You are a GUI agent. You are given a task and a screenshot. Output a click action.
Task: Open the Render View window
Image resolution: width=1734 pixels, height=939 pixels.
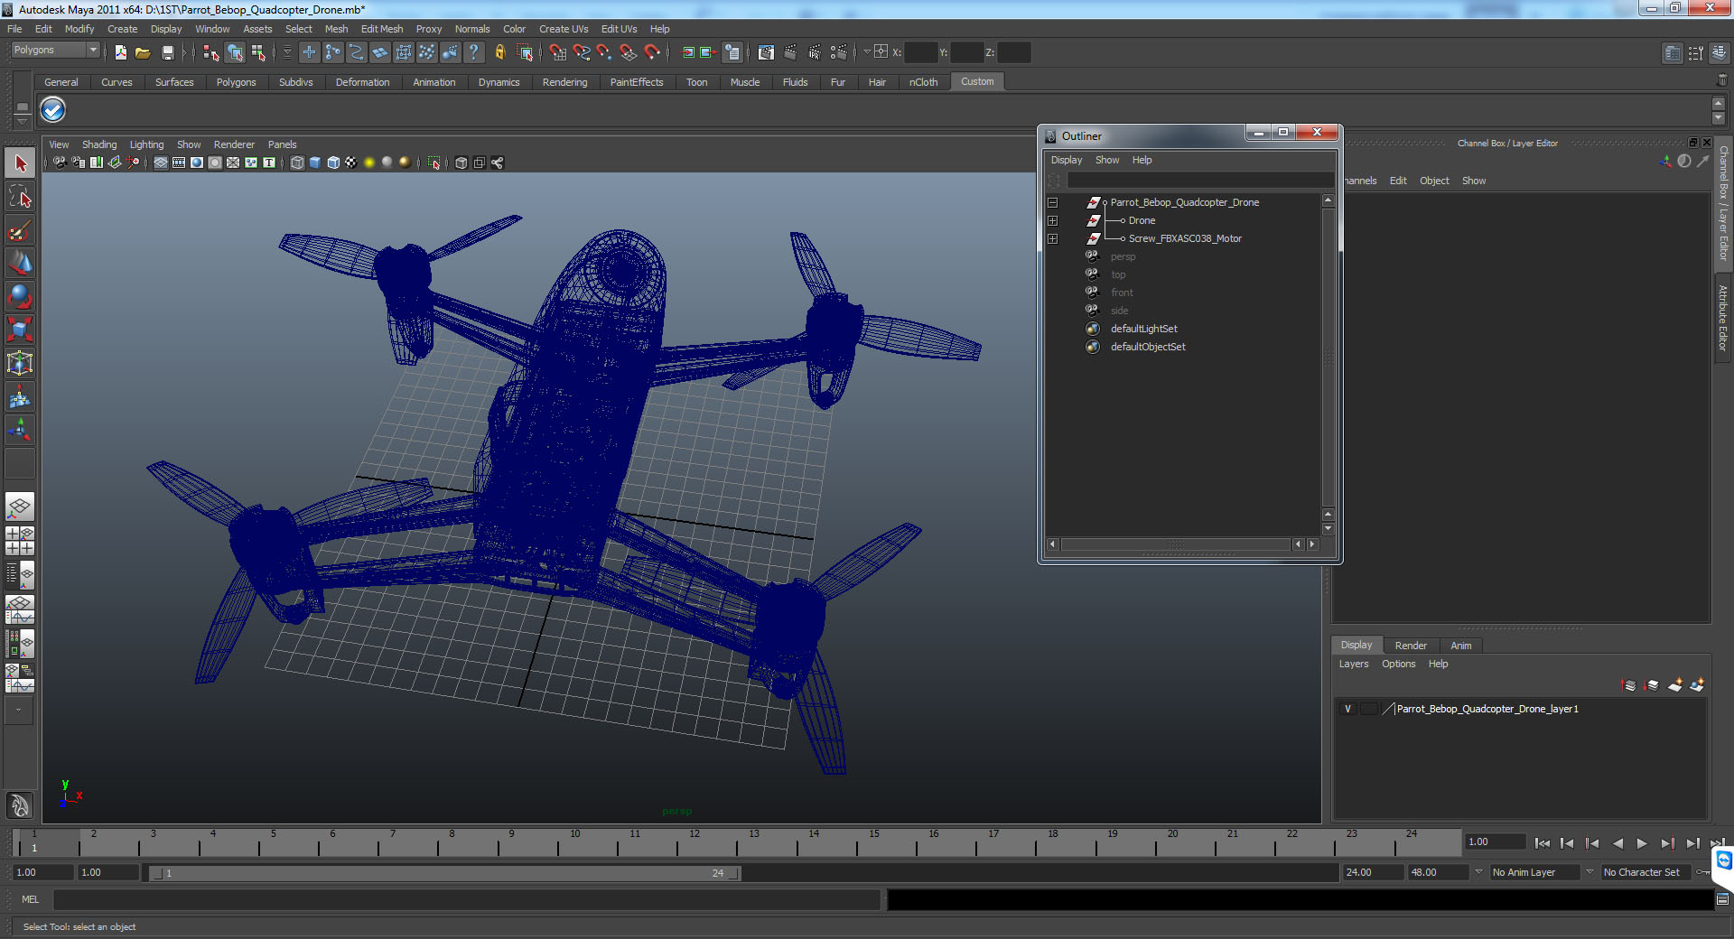[766, 52]
